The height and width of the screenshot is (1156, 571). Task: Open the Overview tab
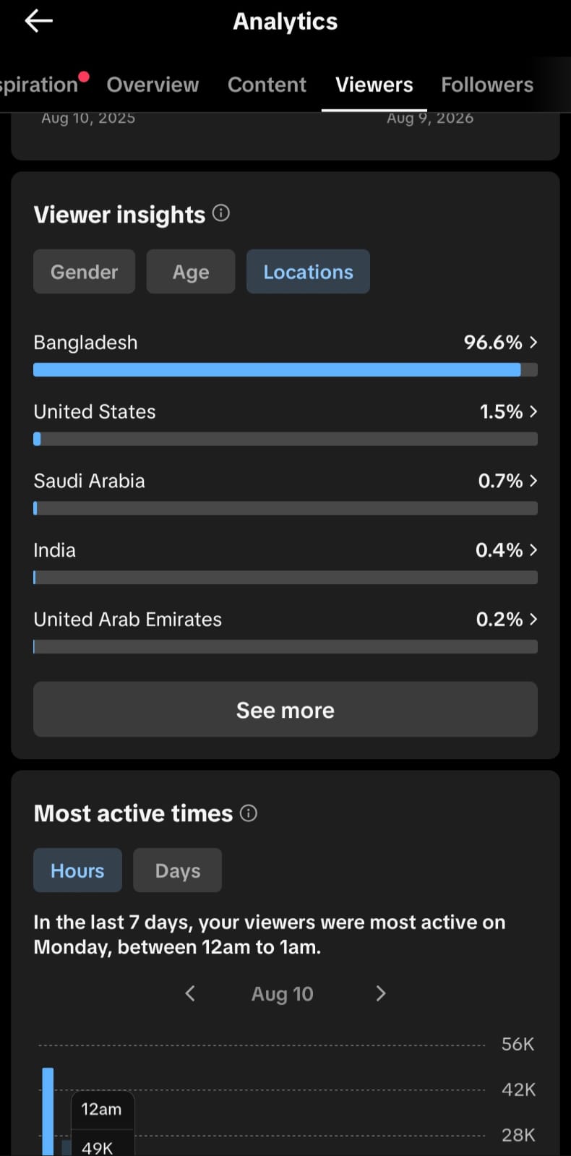[153, 85]
